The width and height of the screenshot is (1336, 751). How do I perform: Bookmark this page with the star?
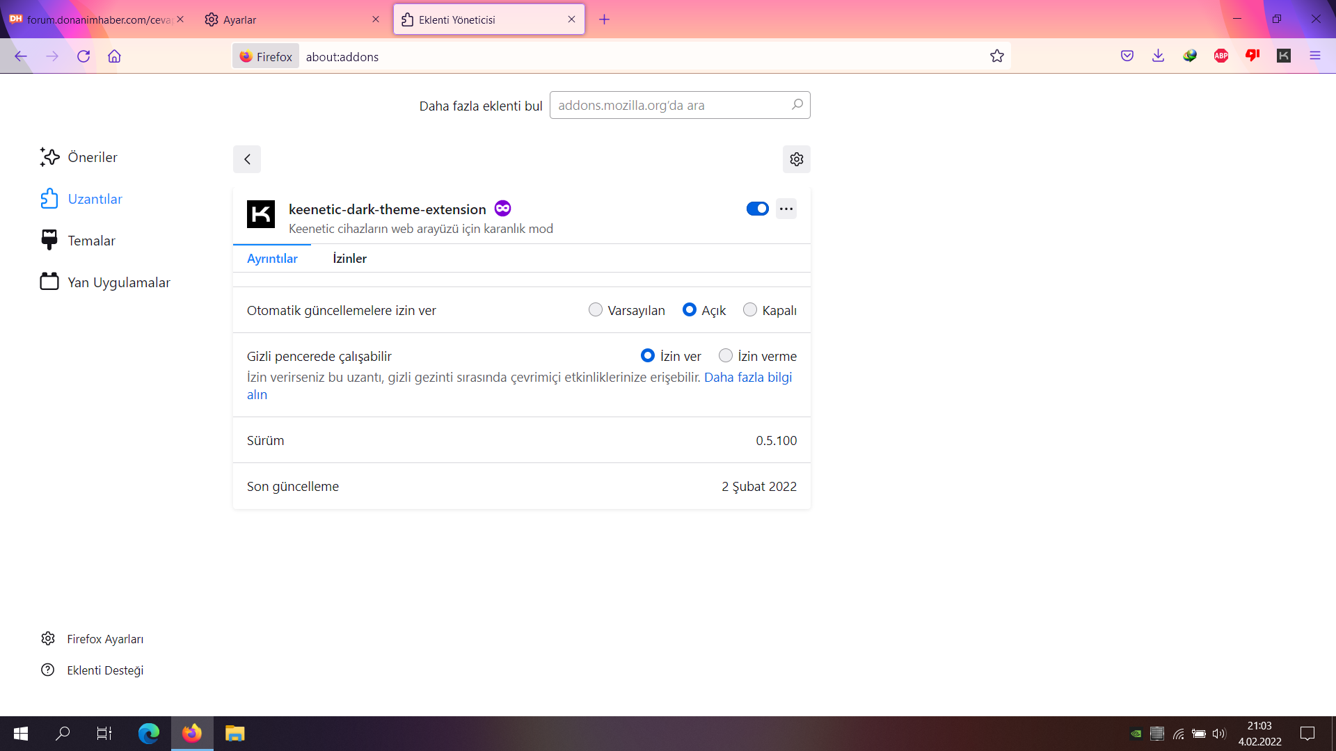pos(997,56)
